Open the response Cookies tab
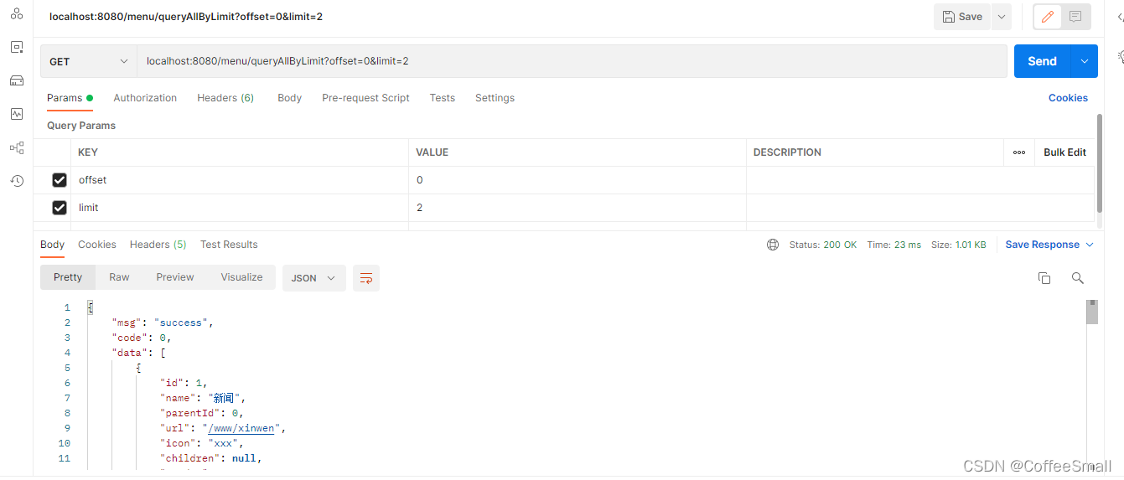 [97, 245]
